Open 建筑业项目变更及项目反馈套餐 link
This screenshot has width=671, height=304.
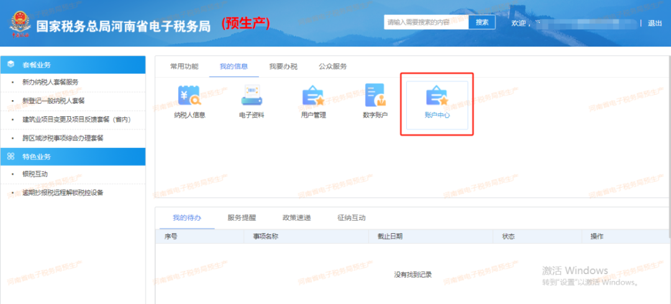[76, 119]
